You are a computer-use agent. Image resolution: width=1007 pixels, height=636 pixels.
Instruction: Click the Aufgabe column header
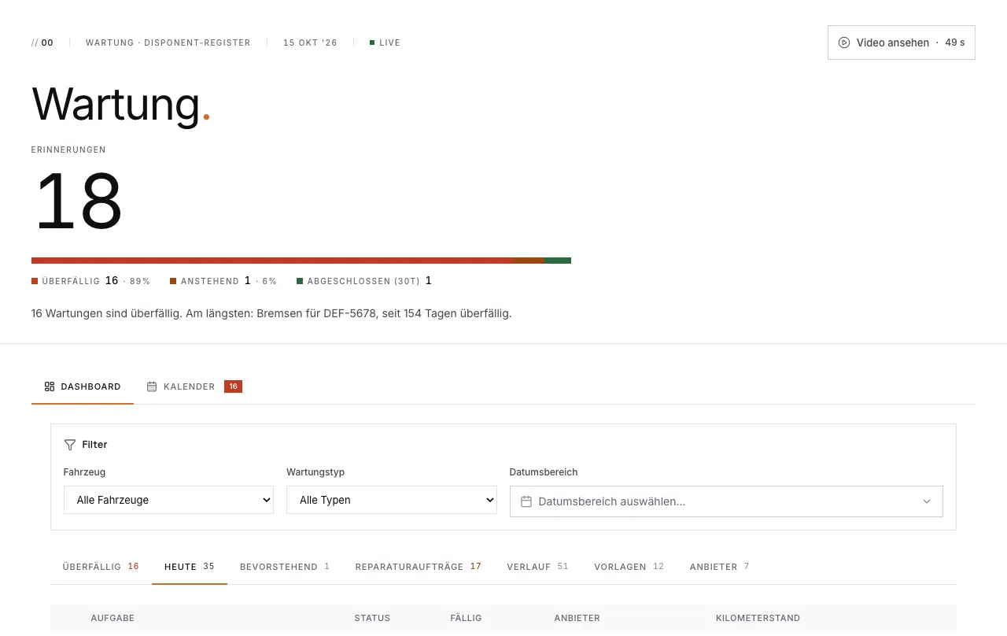coord(113,618)
